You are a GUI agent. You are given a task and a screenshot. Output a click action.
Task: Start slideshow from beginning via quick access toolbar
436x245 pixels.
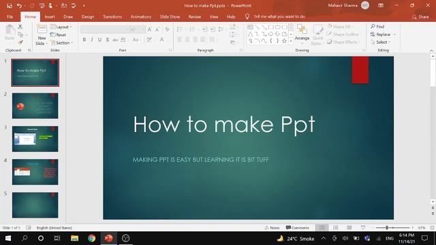click(42, 5)
